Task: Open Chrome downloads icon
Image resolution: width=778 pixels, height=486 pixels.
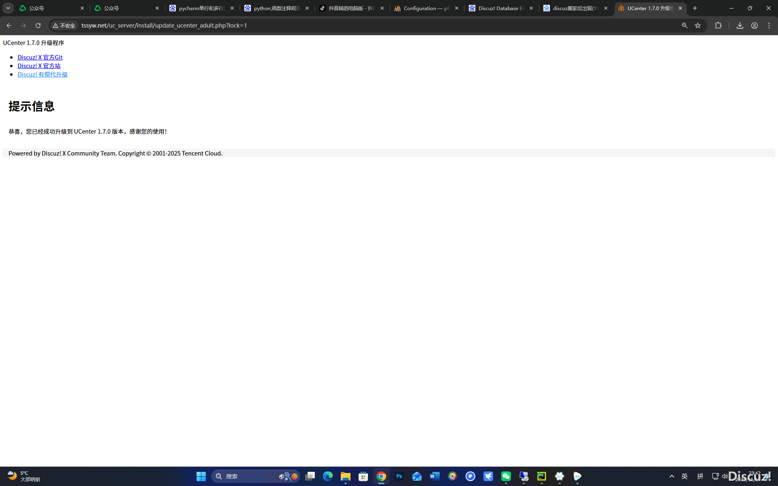Action: click(x=740, y=26)
